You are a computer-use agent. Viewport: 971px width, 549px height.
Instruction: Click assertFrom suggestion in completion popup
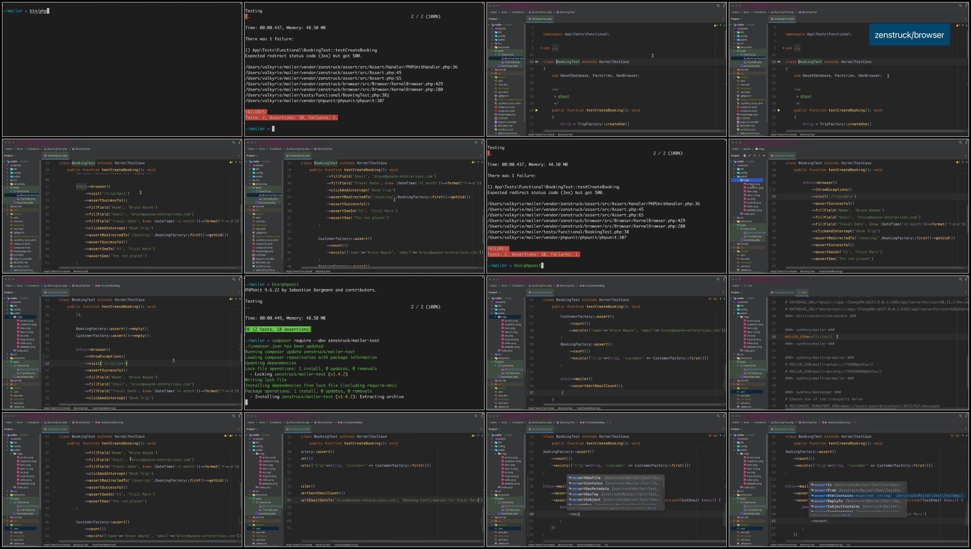pyautogui.click(x=857, y=490)
